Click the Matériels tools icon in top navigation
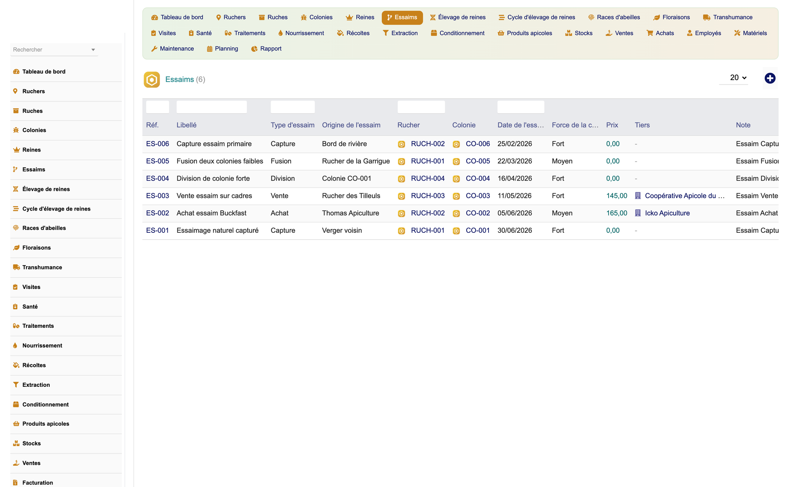 coord(737,33)
